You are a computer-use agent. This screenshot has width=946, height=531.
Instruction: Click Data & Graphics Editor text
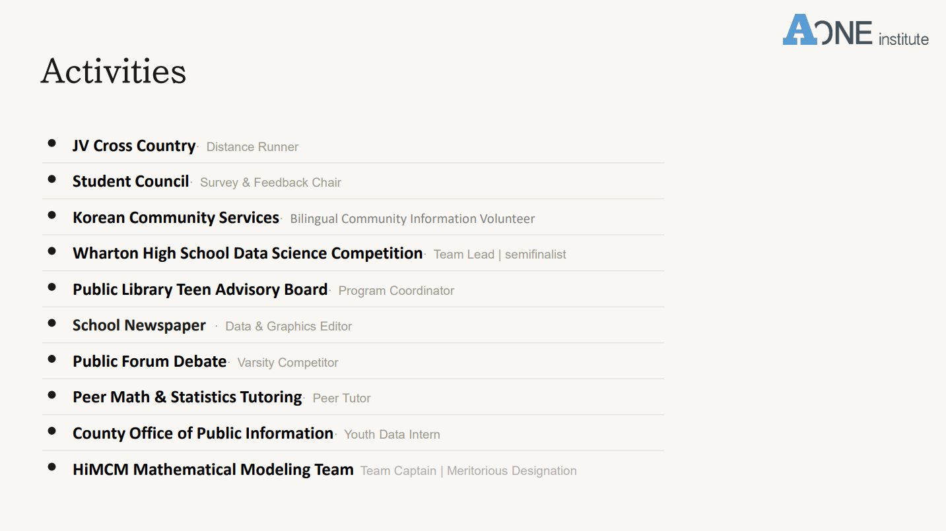coord(288,327)
